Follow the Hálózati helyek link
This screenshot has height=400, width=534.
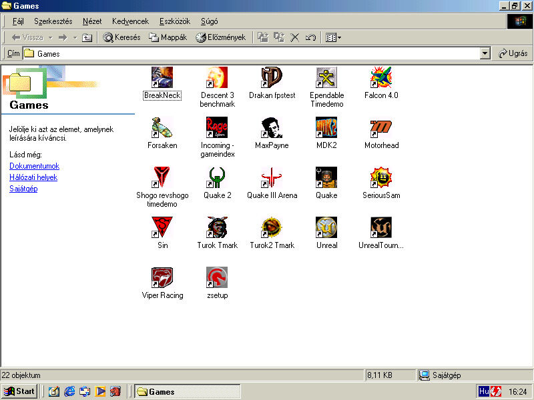(33, 177)
